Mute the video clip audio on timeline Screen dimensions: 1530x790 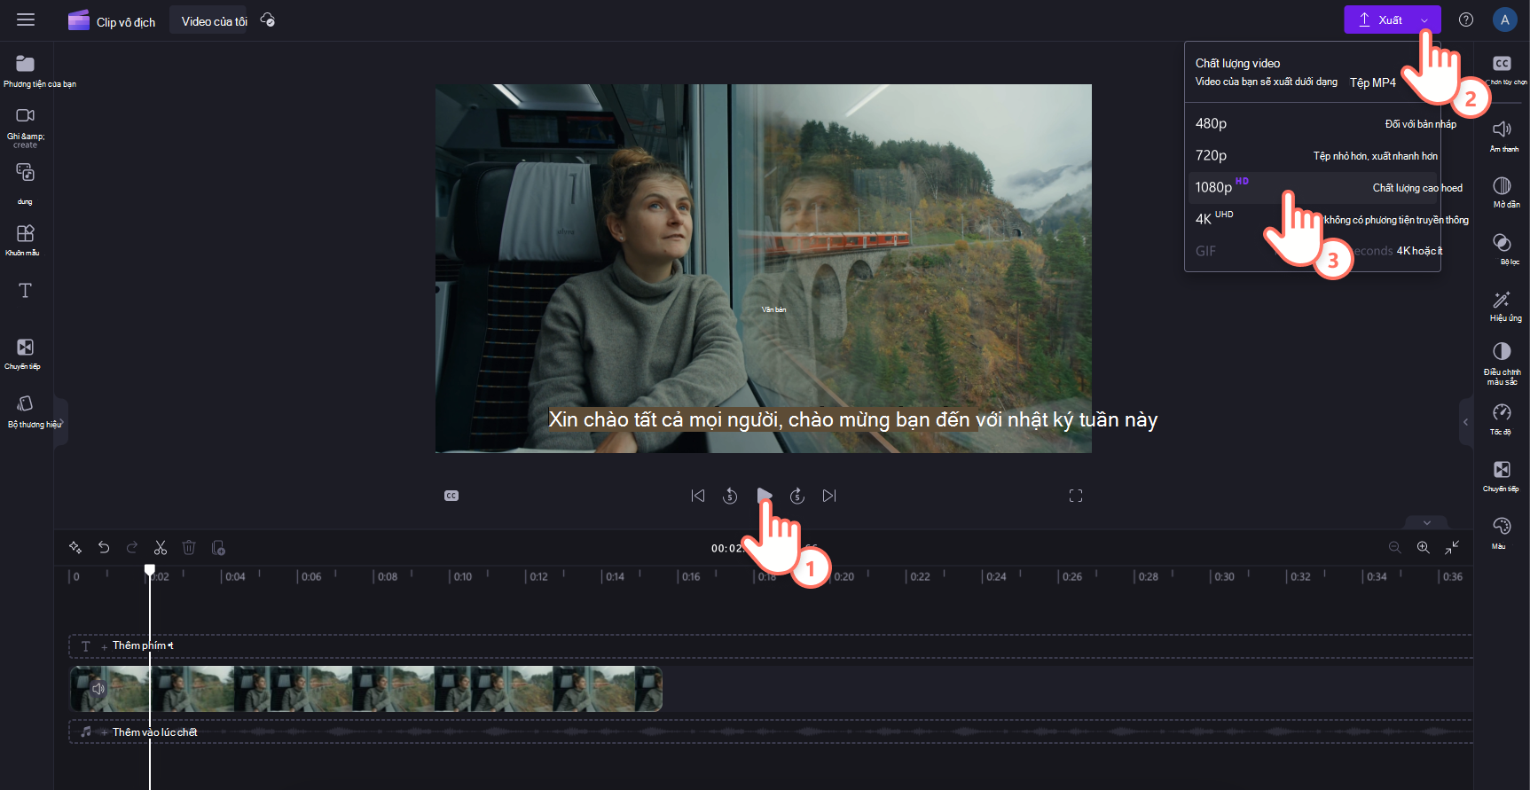(x=98, y=689)
